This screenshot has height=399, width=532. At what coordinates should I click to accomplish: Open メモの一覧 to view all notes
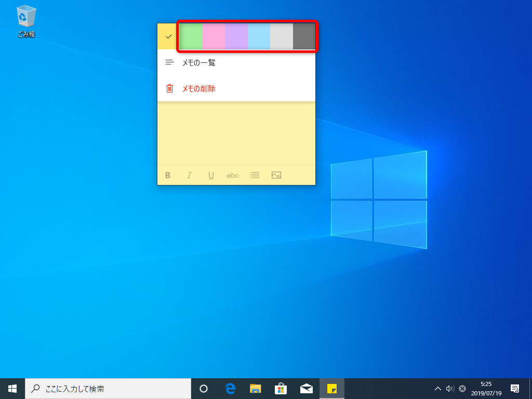pyautogui.click(x=200, y=62)
